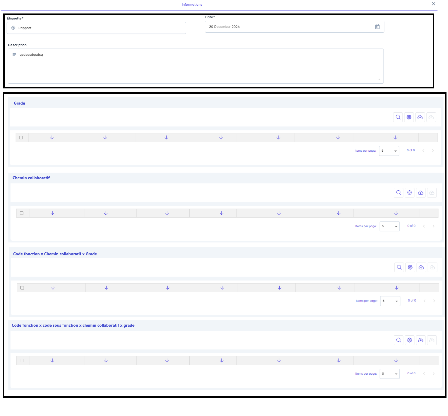Sort the last column in Chemin collaboratif table
The image size is (448, 416).
(396, 213)
